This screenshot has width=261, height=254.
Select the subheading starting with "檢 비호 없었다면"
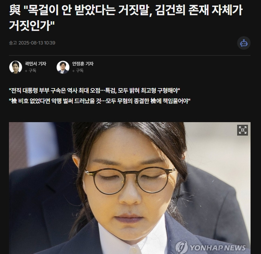pyautogui.click(x=100, y=101)
